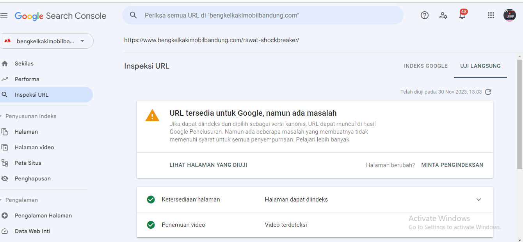523x242 pixels.
Task: Click LIHAT HALAMAN YANG DIUJI
Action: [x=208, y=165]
